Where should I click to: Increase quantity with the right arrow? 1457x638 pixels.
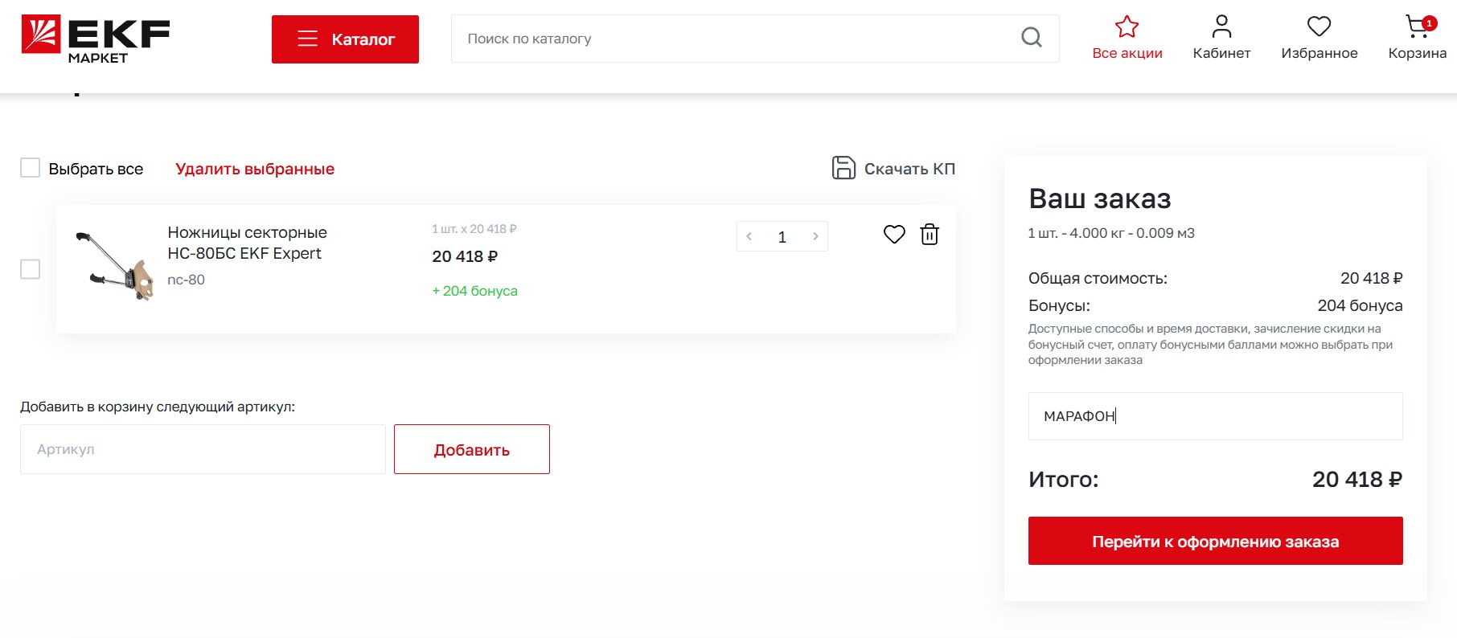tap(815, 236)
